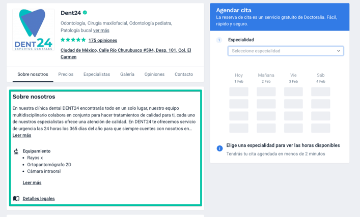The width and height of the screenshot is (360, 217).
Task: Switch to the Especialistas tab
Action: tap(97, 74)
